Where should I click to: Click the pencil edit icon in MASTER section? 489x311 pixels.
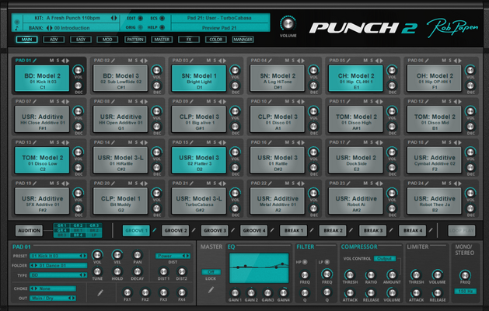(x=211, y=290)
